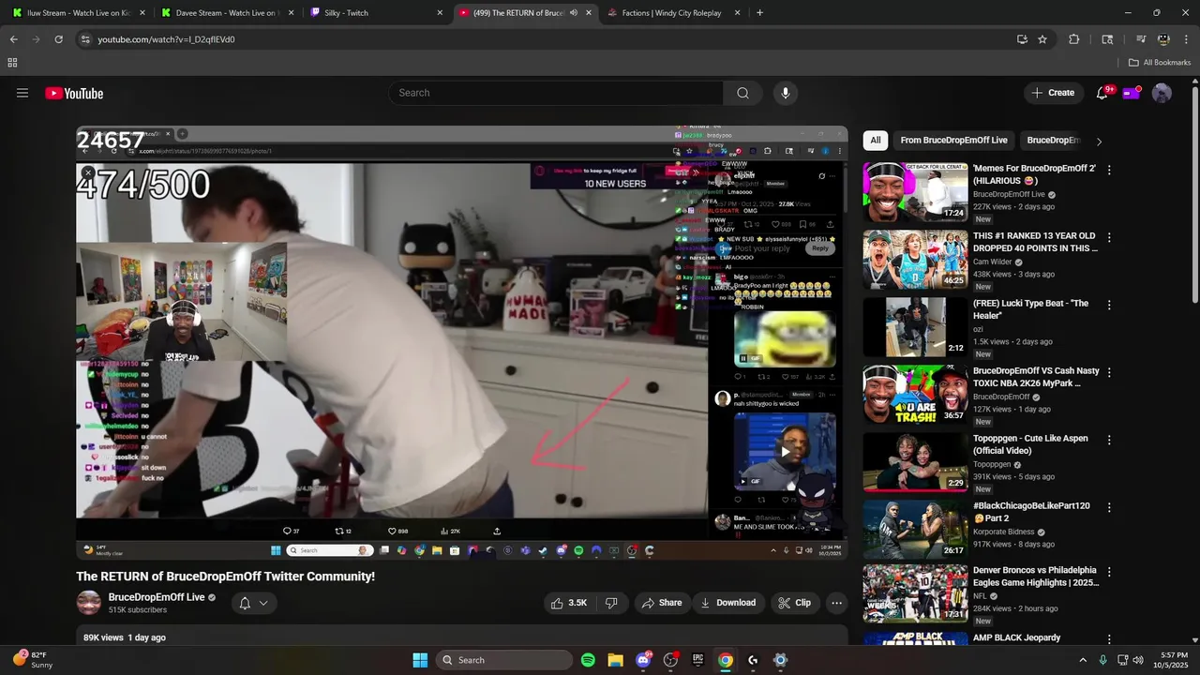Screen dimensions: 1200x675
Task: Close the 'Silky - Twitch' tab
Action: coord(440,13)
